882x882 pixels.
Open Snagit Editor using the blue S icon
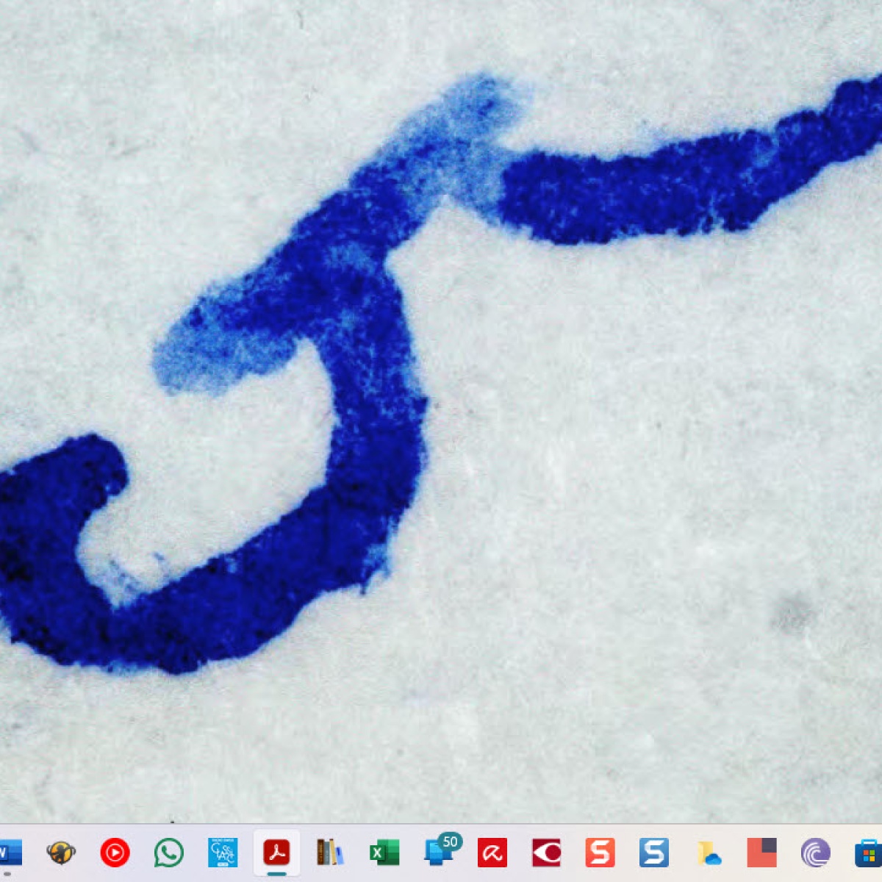(x=653, y=853)
